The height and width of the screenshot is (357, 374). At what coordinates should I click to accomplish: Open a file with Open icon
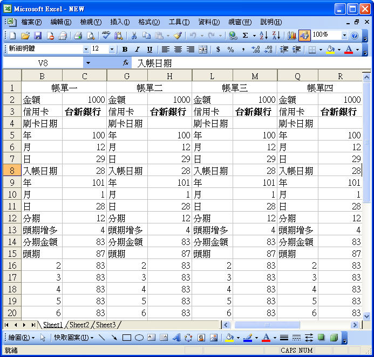pyautogui.click(x=25, y=36)
